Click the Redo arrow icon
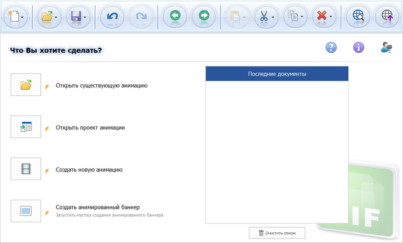403x243 pixels. [141, 16]
